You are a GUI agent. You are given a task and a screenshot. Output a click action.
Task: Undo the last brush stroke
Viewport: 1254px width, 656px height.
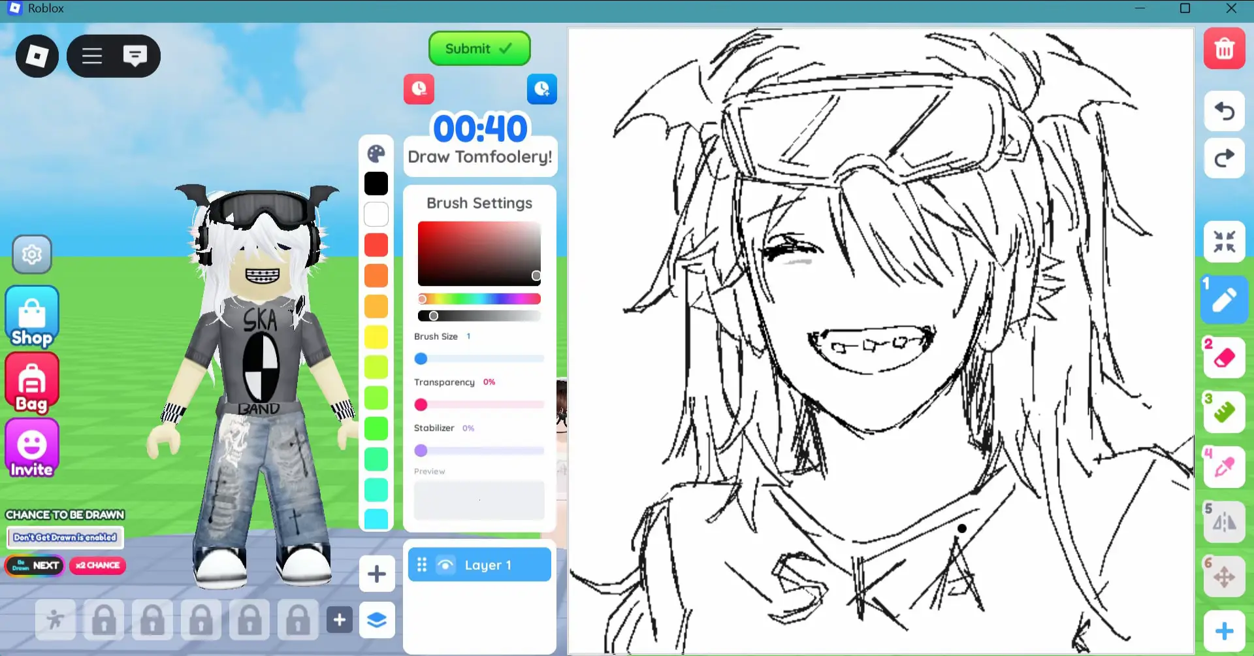[x=1225, y=111]
